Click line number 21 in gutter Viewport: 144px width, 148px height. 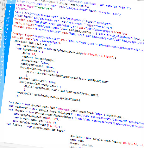[3, 57]
